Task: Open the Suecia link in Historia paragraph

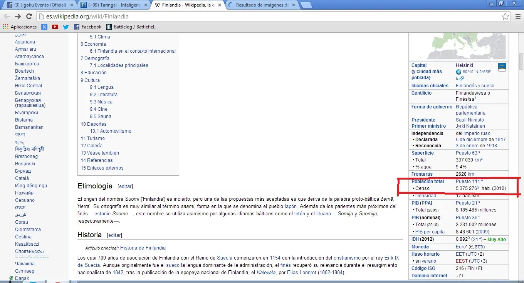Action: click(x=225, y=258)
